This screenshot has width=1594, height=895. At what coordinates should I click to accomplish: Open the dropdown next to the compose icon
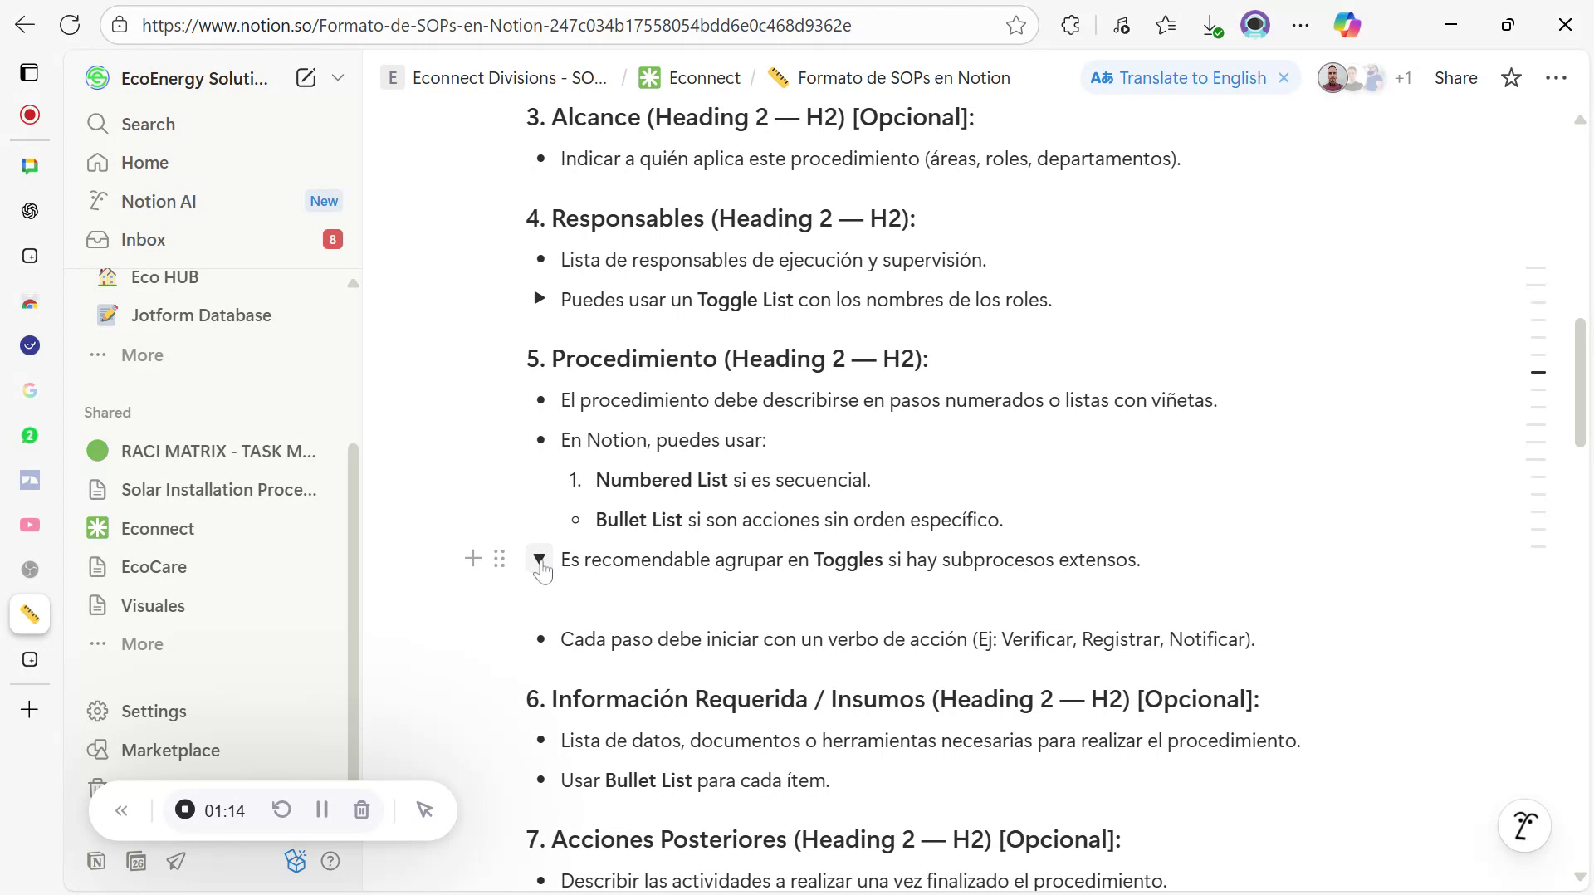(x=338, y=77)
